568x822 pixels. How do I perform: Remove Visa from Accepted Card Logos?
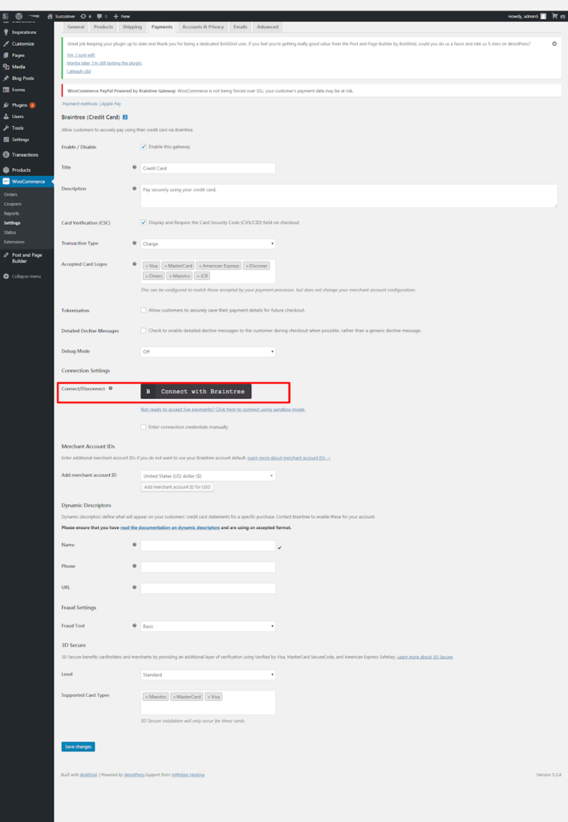click(147, 266)
